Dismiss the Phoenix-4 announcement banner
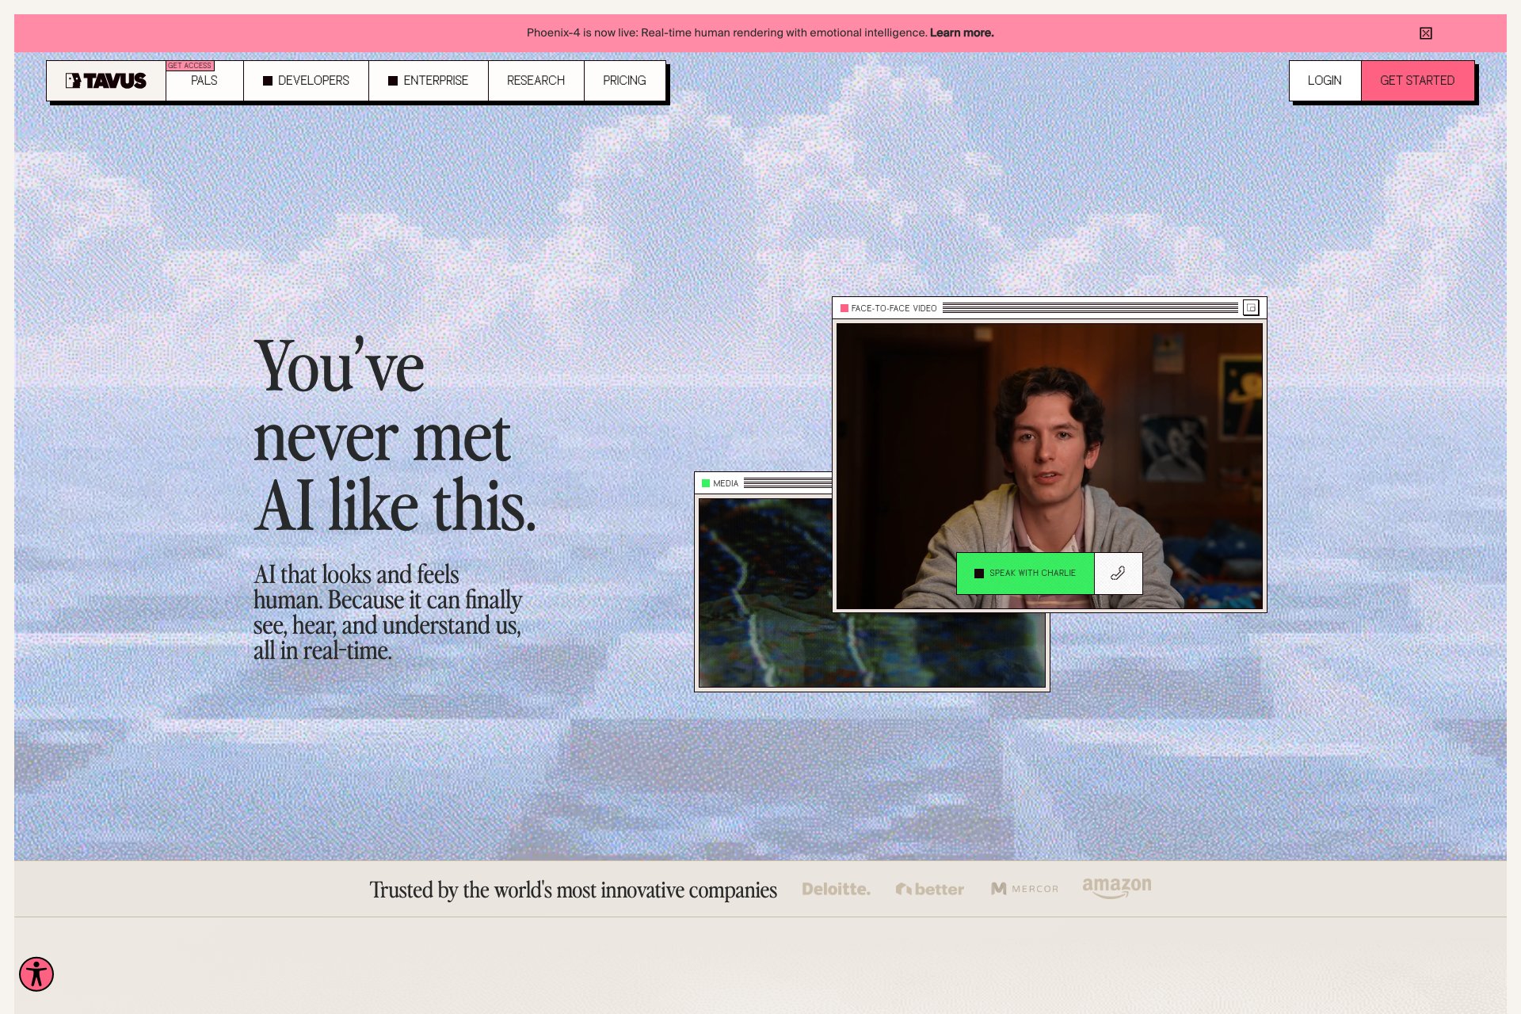Image resolution: width=1521 pixels, height=1014 pixels. tap(1425, 33)
